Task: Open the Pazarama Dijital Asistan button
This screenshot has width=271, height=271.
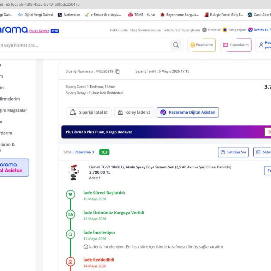Action: pos(188,112)
